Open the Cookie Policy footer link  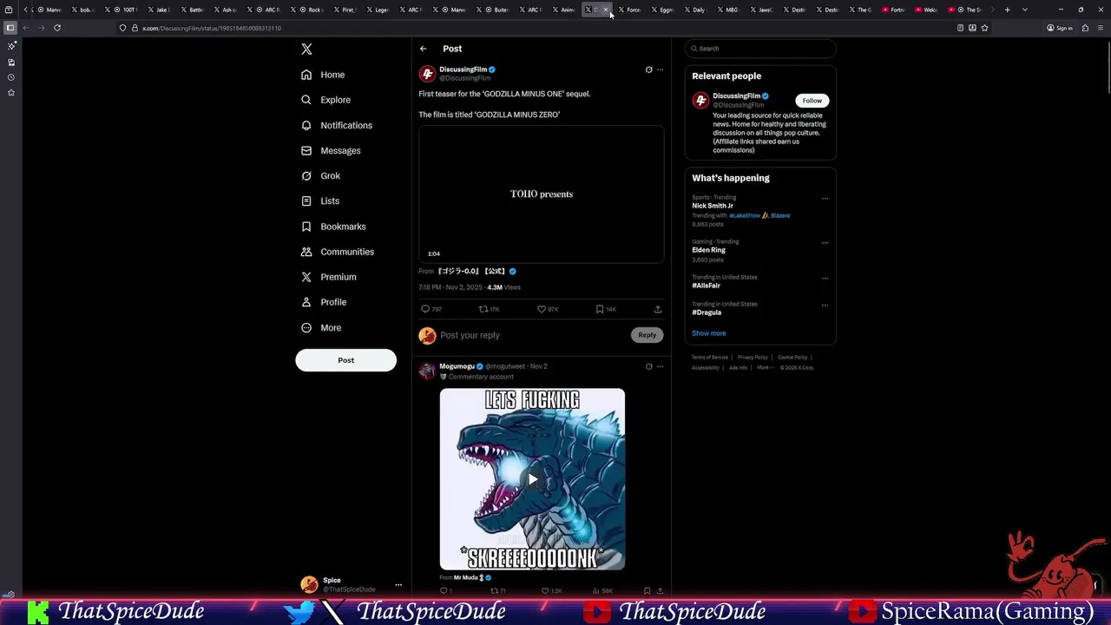pyautogui.click(x=792, y=358)
